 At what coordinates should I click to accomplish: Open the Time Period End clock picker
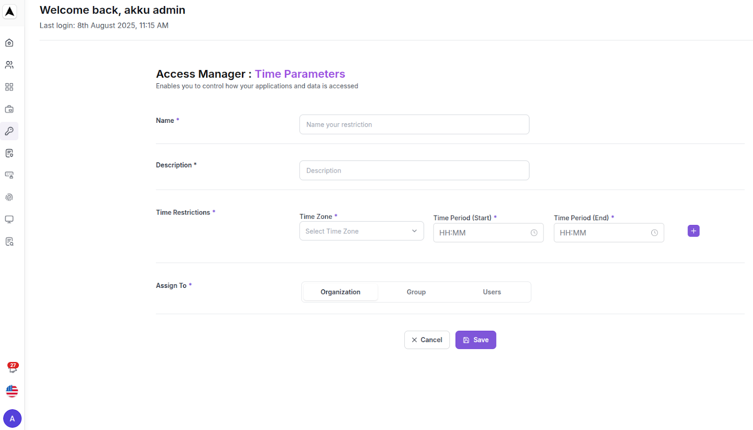coord(655,232)
